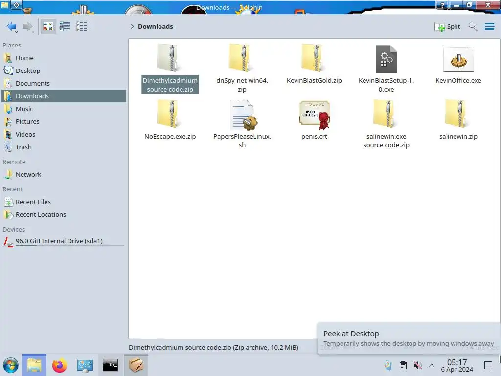
Task: Select salinewin.zip archive icon
Action: [458, 114]
